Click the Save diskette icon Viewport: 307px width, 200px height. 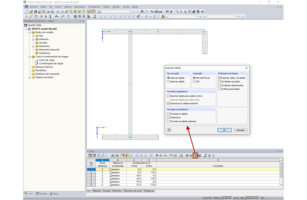[39, 12]
